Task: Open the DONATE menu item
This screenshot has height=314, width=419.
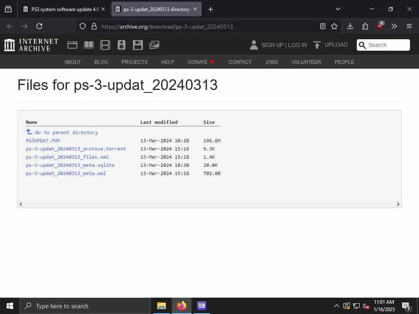Action: [201, 62]
